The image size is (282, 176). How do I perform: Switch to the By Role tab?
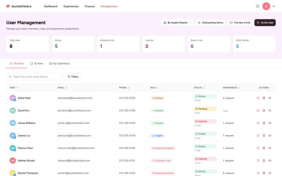tap(37, 64)
